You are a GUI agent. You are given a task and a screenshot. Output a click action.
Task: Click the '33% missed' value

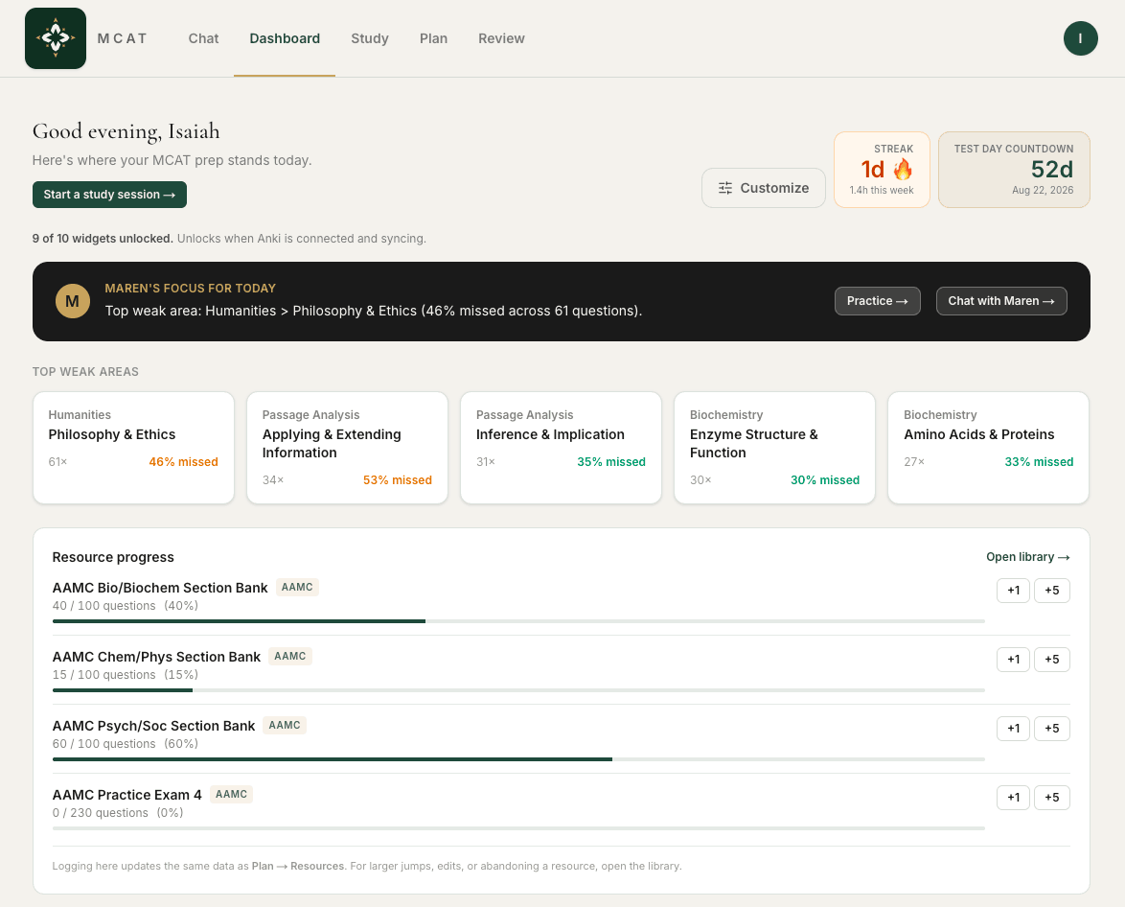tap(1039, 462)
